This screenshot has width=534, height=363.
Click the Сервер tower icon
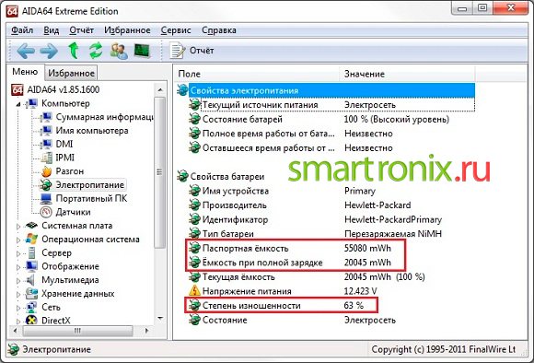(31, 253)
